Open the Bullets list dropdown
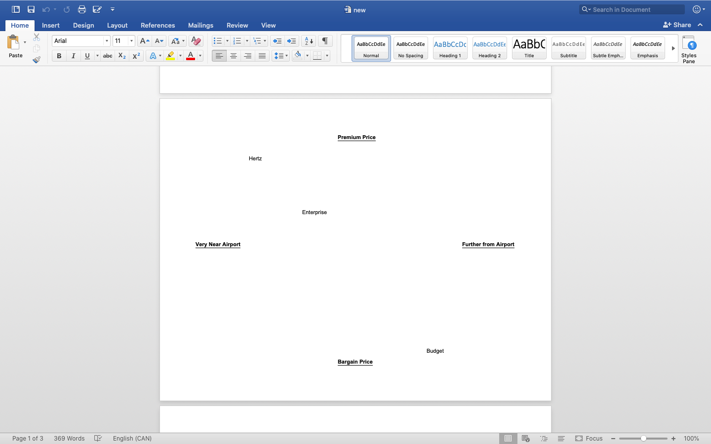This screenshot has width=711, height=444. [x=227, y=41]
